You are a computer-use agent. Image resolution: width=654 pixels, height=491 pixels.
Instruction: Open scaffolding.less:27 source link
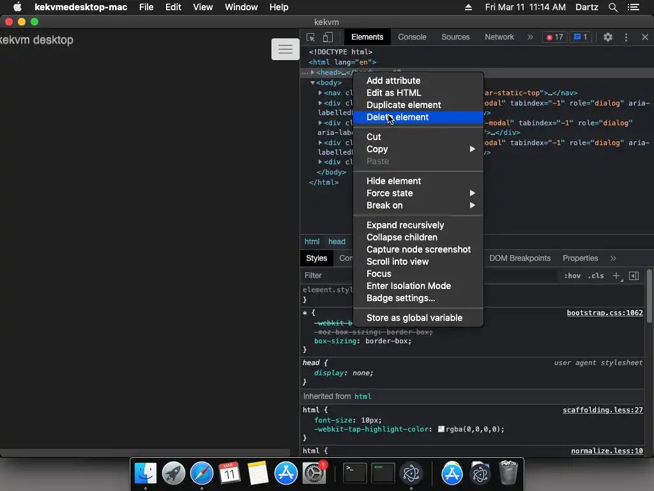tap(603, 410)
